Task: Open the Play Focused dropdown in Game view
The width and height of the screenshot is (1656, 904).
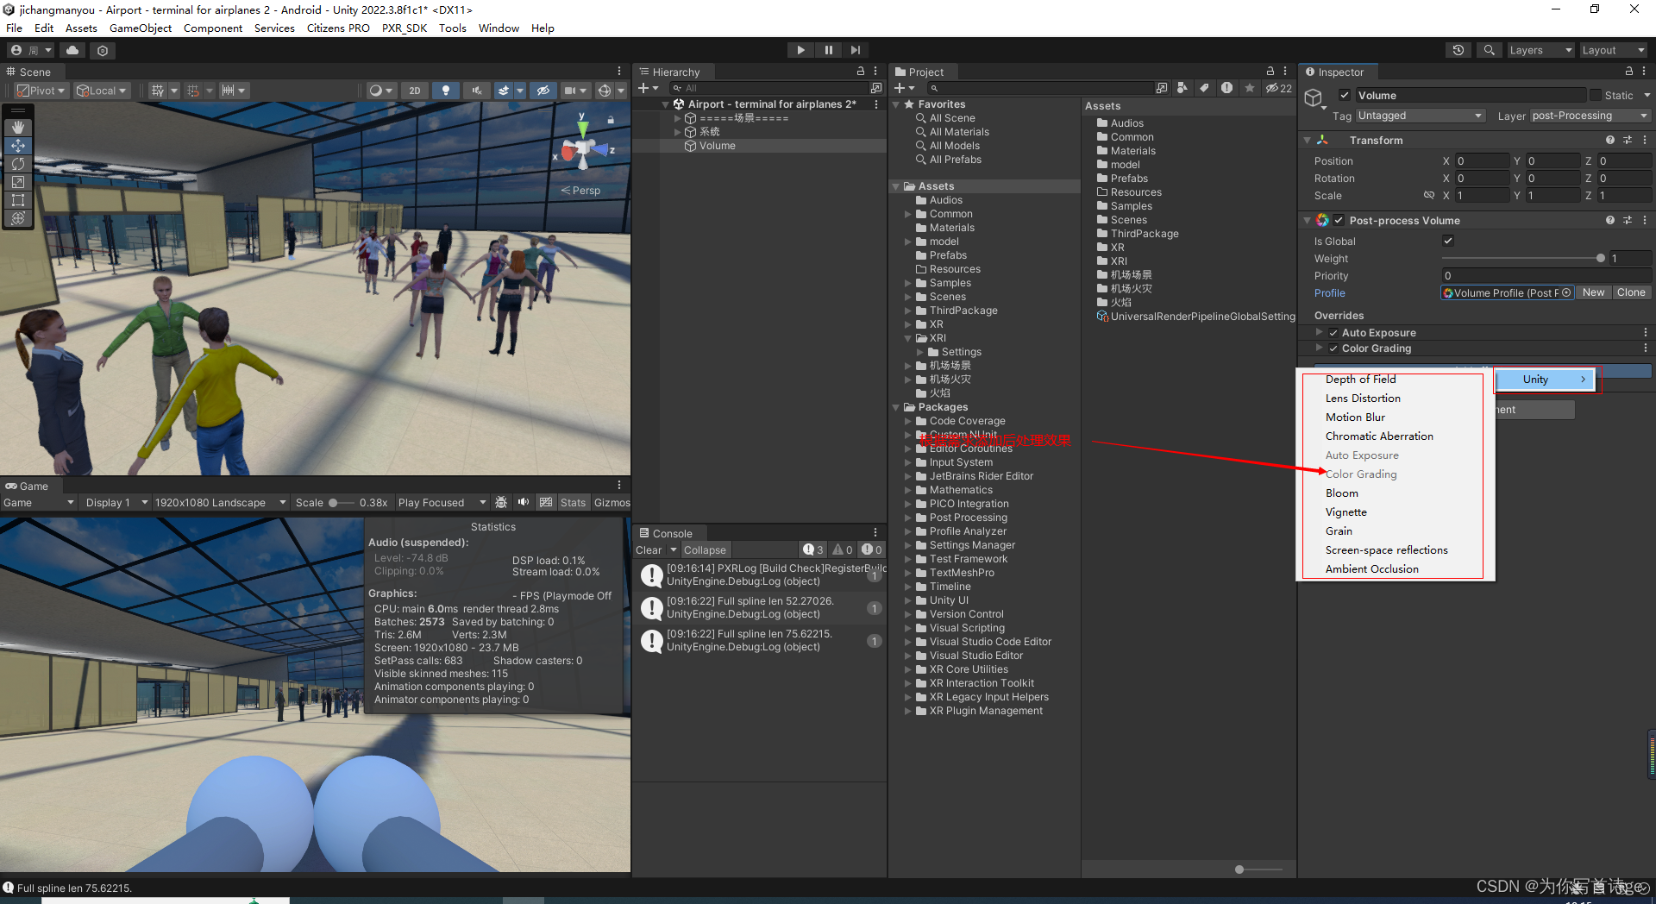Action: pyautogui.click(x=442, y=502)
